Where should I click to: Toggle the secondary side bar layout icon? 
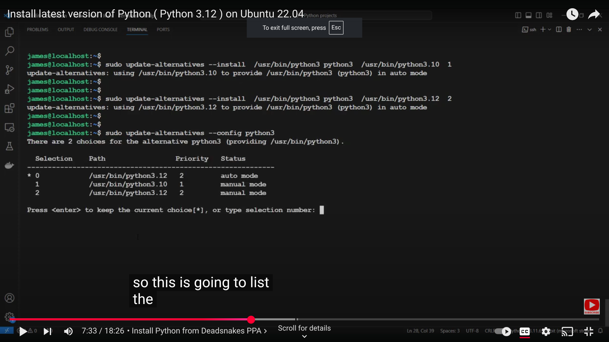(x=539, y=15)
